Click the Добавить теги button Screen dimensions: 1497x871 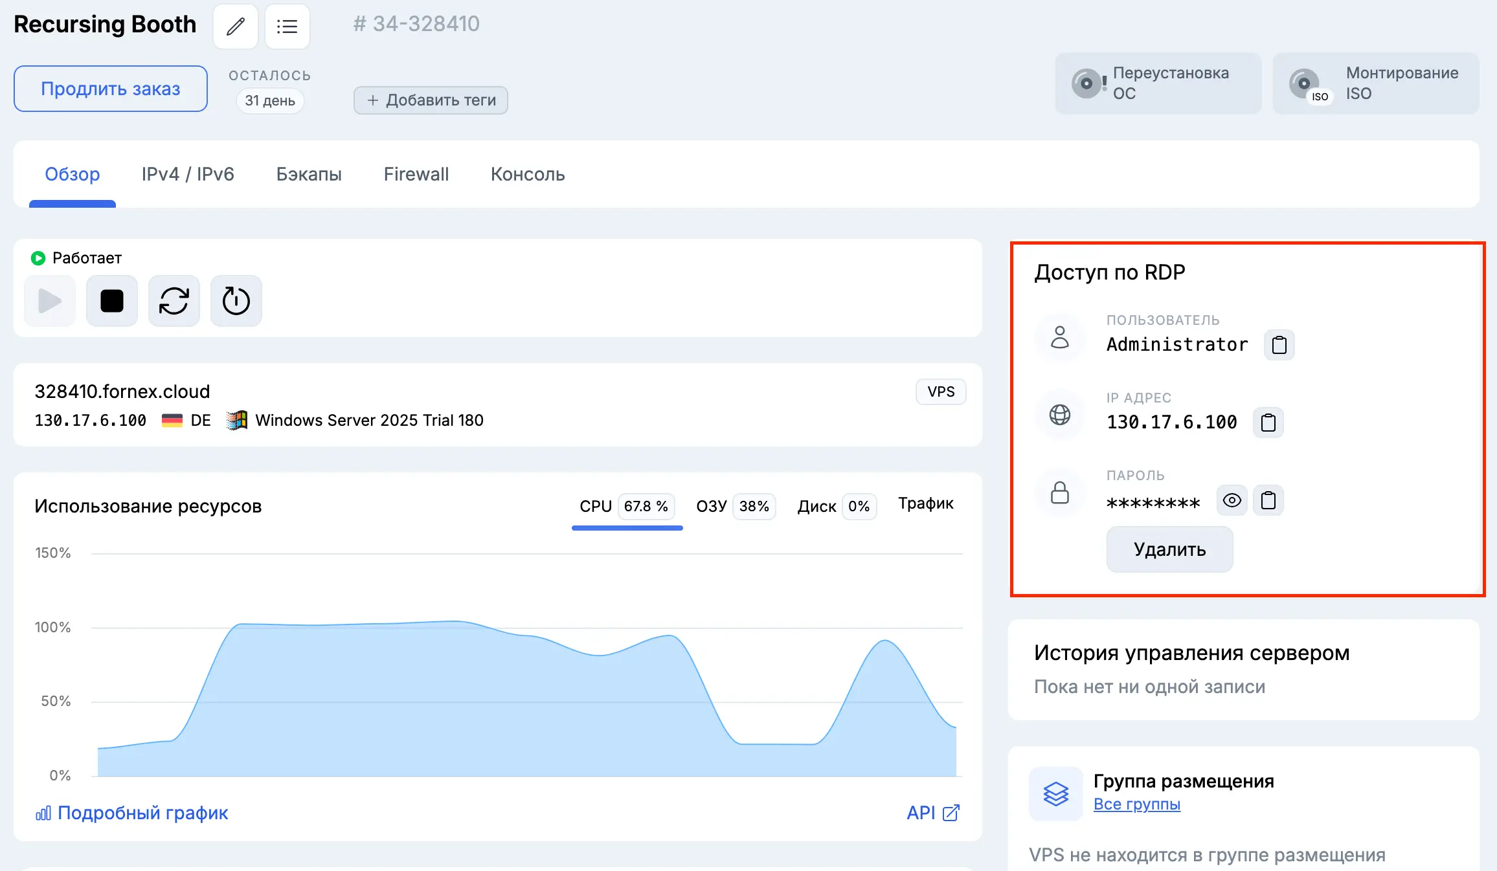coord(431,100)
